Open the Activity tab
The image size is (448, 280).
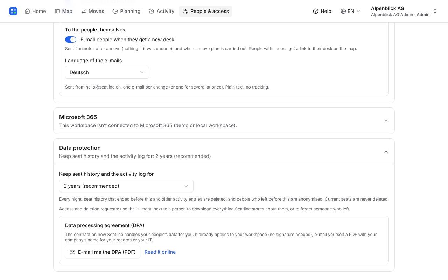click(x=162, y=11)
